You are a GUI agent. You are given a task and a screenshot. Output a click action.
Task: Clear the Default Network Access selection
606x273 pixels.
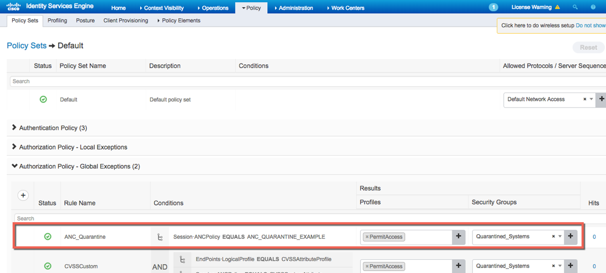585,99
